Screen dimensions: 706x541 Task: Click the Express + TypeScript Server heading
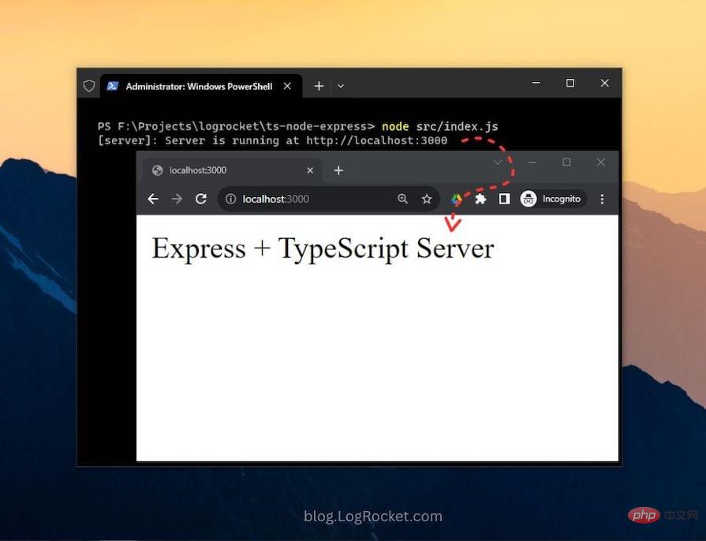point(323,248)
